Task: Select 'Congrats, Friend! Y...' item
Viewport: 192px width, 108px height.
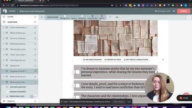Action: [x=19, y=71]
